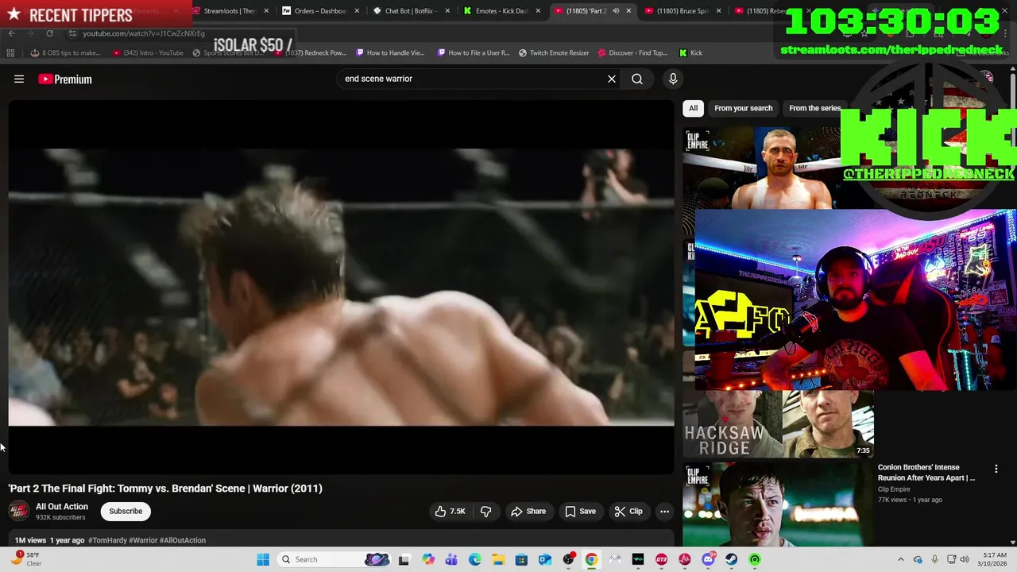
Task: Switch to the (11805) Bruce Springsteen tab
Action: click(x=682, y=11)
